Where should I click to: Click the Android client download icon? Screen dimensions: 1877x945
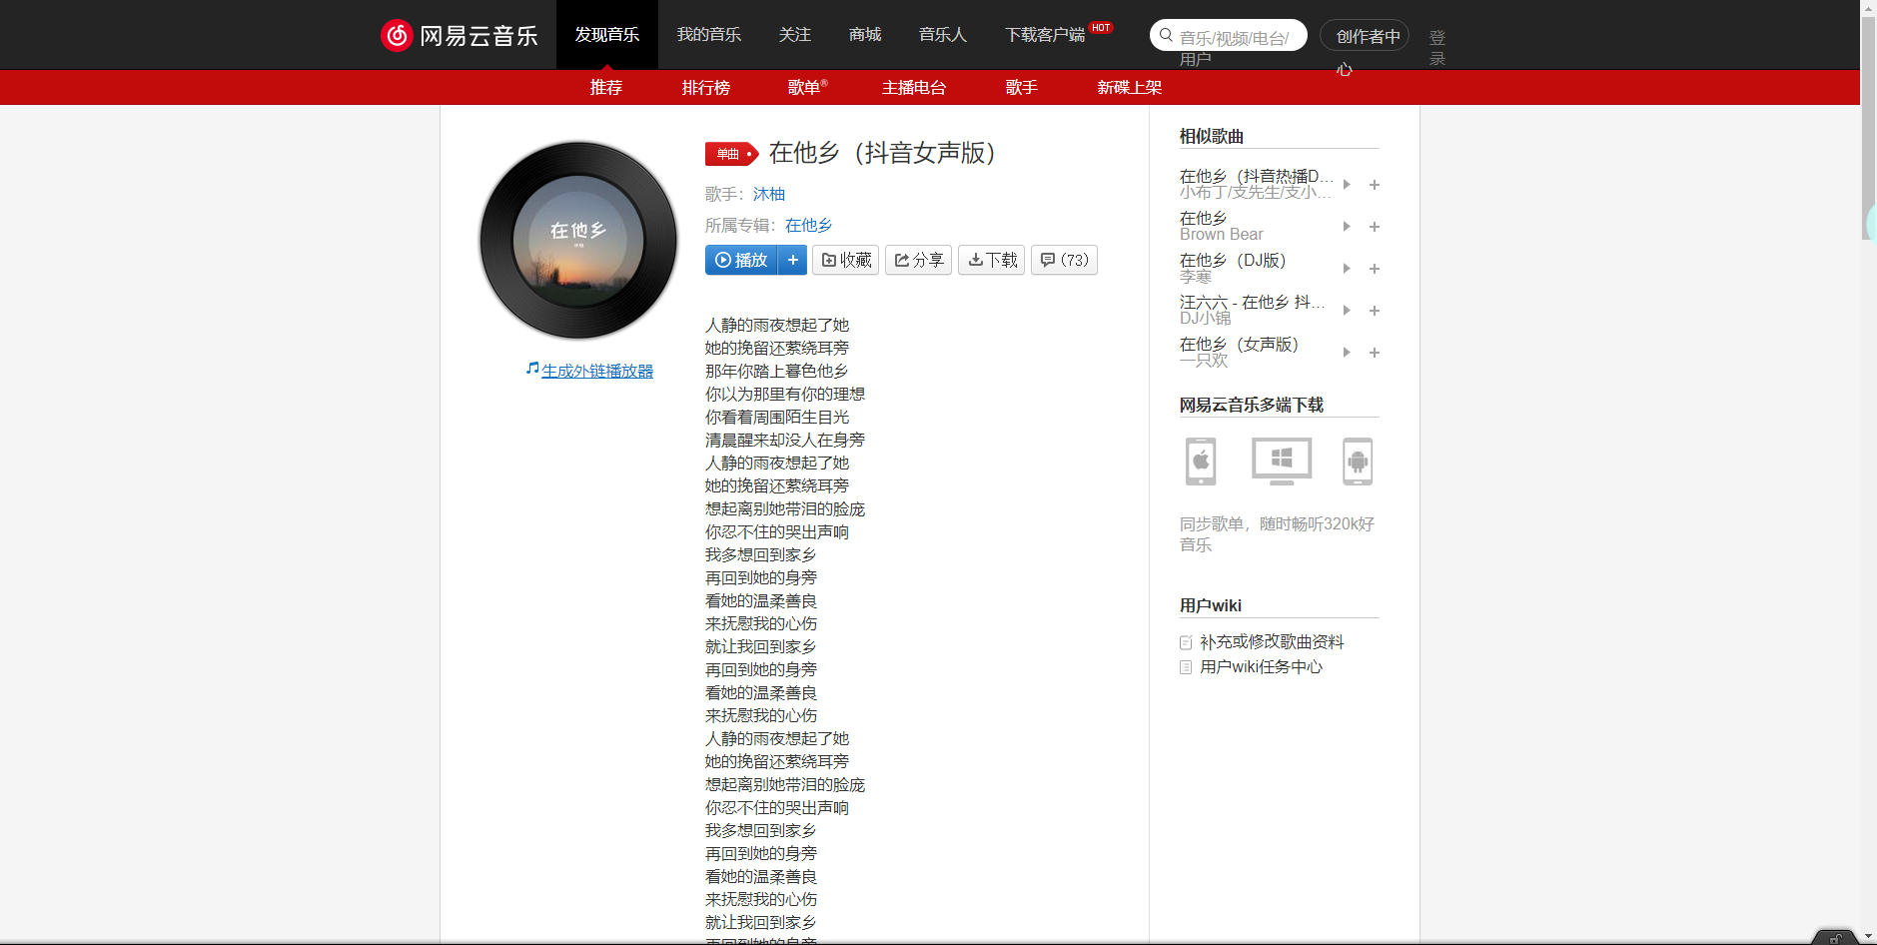(1358, 461)
